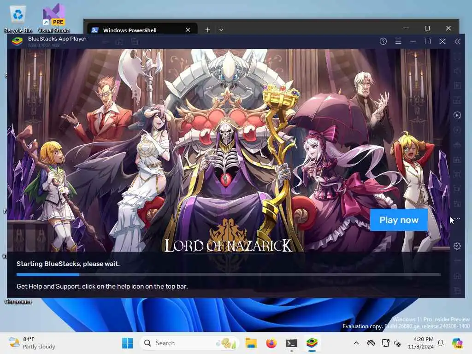The width and height of the screenshot is (472, 354).
Task: Minimize the PowerShell terminal window
Action: [406, 28]
